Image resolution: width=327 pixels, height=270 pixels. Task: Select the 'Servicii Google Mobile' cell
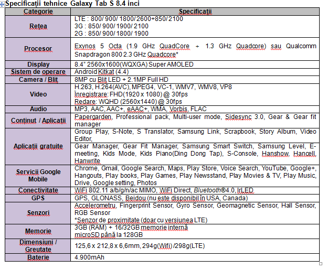(38, 176)
